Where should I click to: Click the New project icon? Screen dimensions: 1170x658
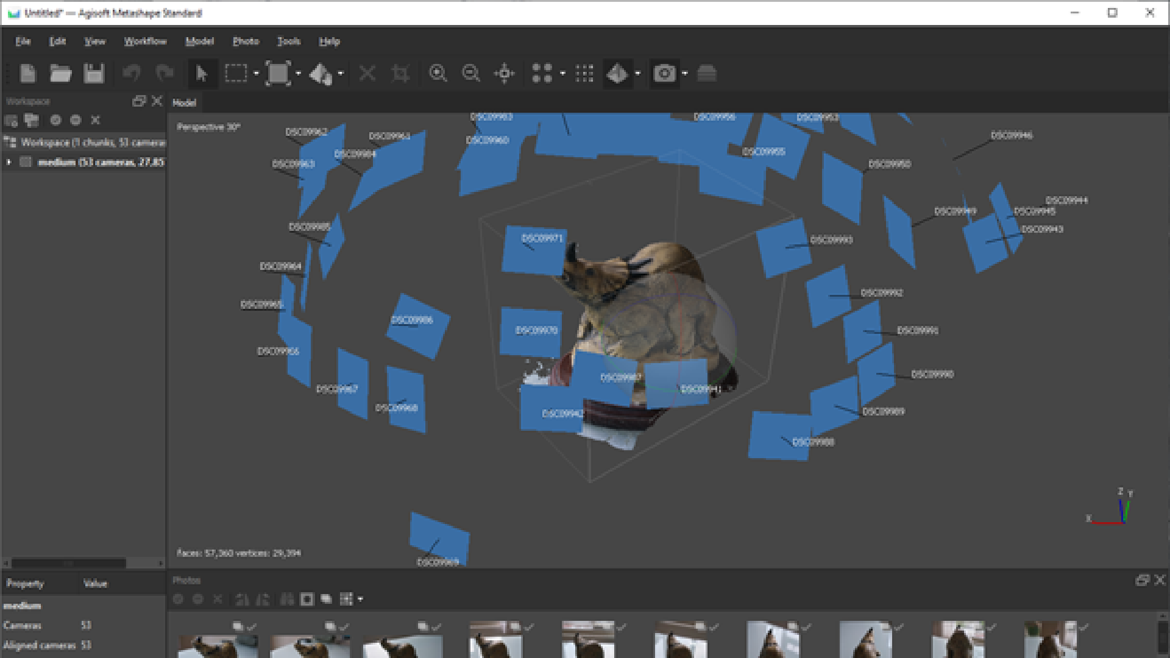pyautogui.click(x=28, y=74)
